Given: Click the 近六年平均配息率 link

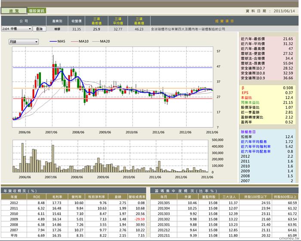Looking at the screenshot, I should click(256, 151).
